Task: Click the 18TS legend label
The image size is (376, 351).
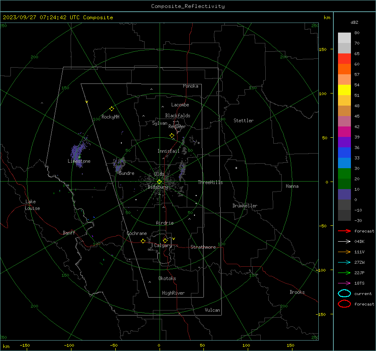Action: (359, 283)
